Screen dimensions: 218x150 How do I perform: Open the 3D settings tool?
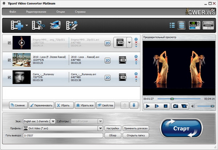pyautogui.click(x=54, y=25)
